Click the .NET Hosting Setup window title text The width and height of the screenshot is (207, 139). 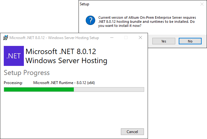[54, 38]
